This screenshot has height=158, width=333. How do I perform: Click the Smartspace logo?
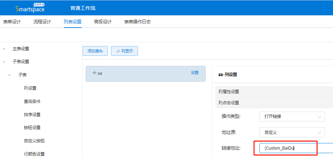(30, 8)
